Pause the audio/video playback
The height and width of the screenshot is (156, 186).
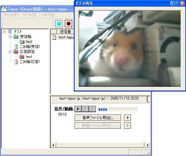coord(85,109)
